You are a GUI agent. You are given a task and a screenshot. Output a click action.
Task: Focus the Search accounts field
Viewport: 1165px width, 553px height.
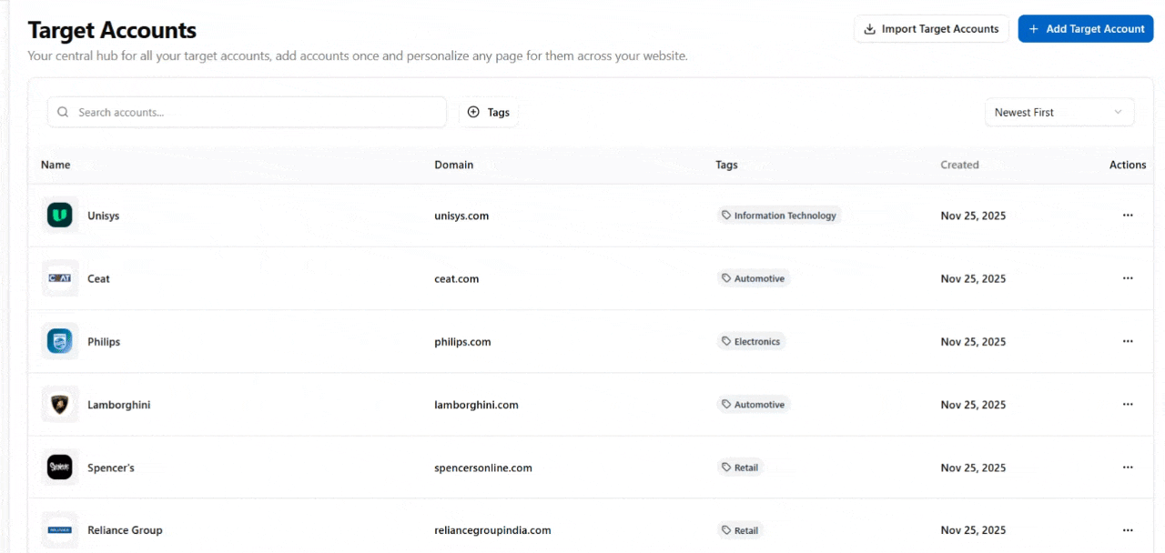247,112
